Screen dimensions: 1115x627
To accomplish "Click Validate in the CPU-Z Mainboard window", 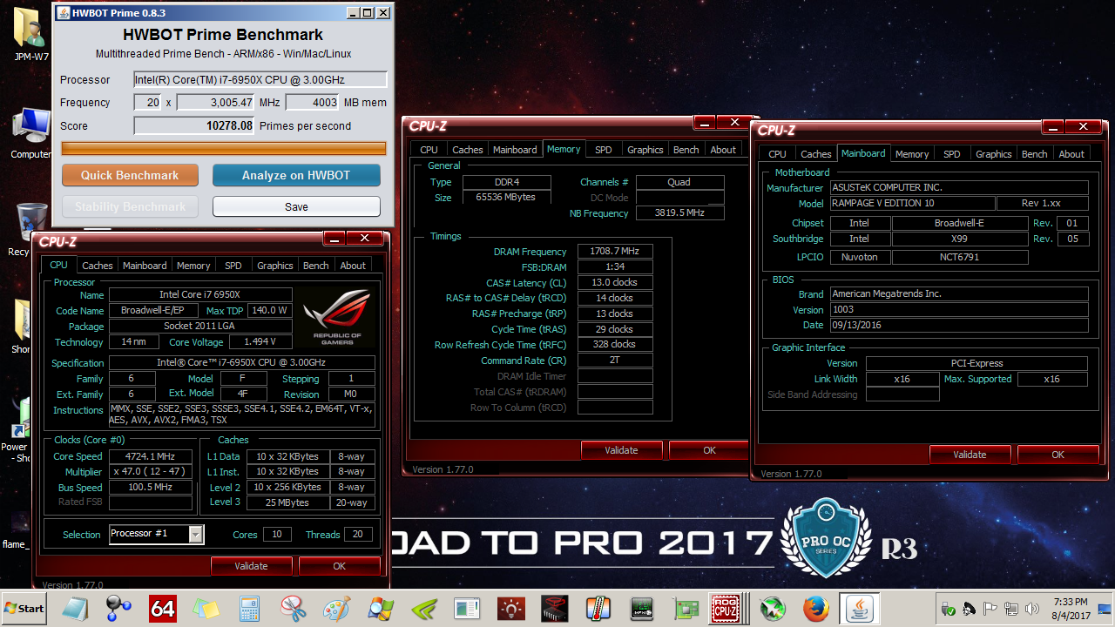I will click(970, 455).
